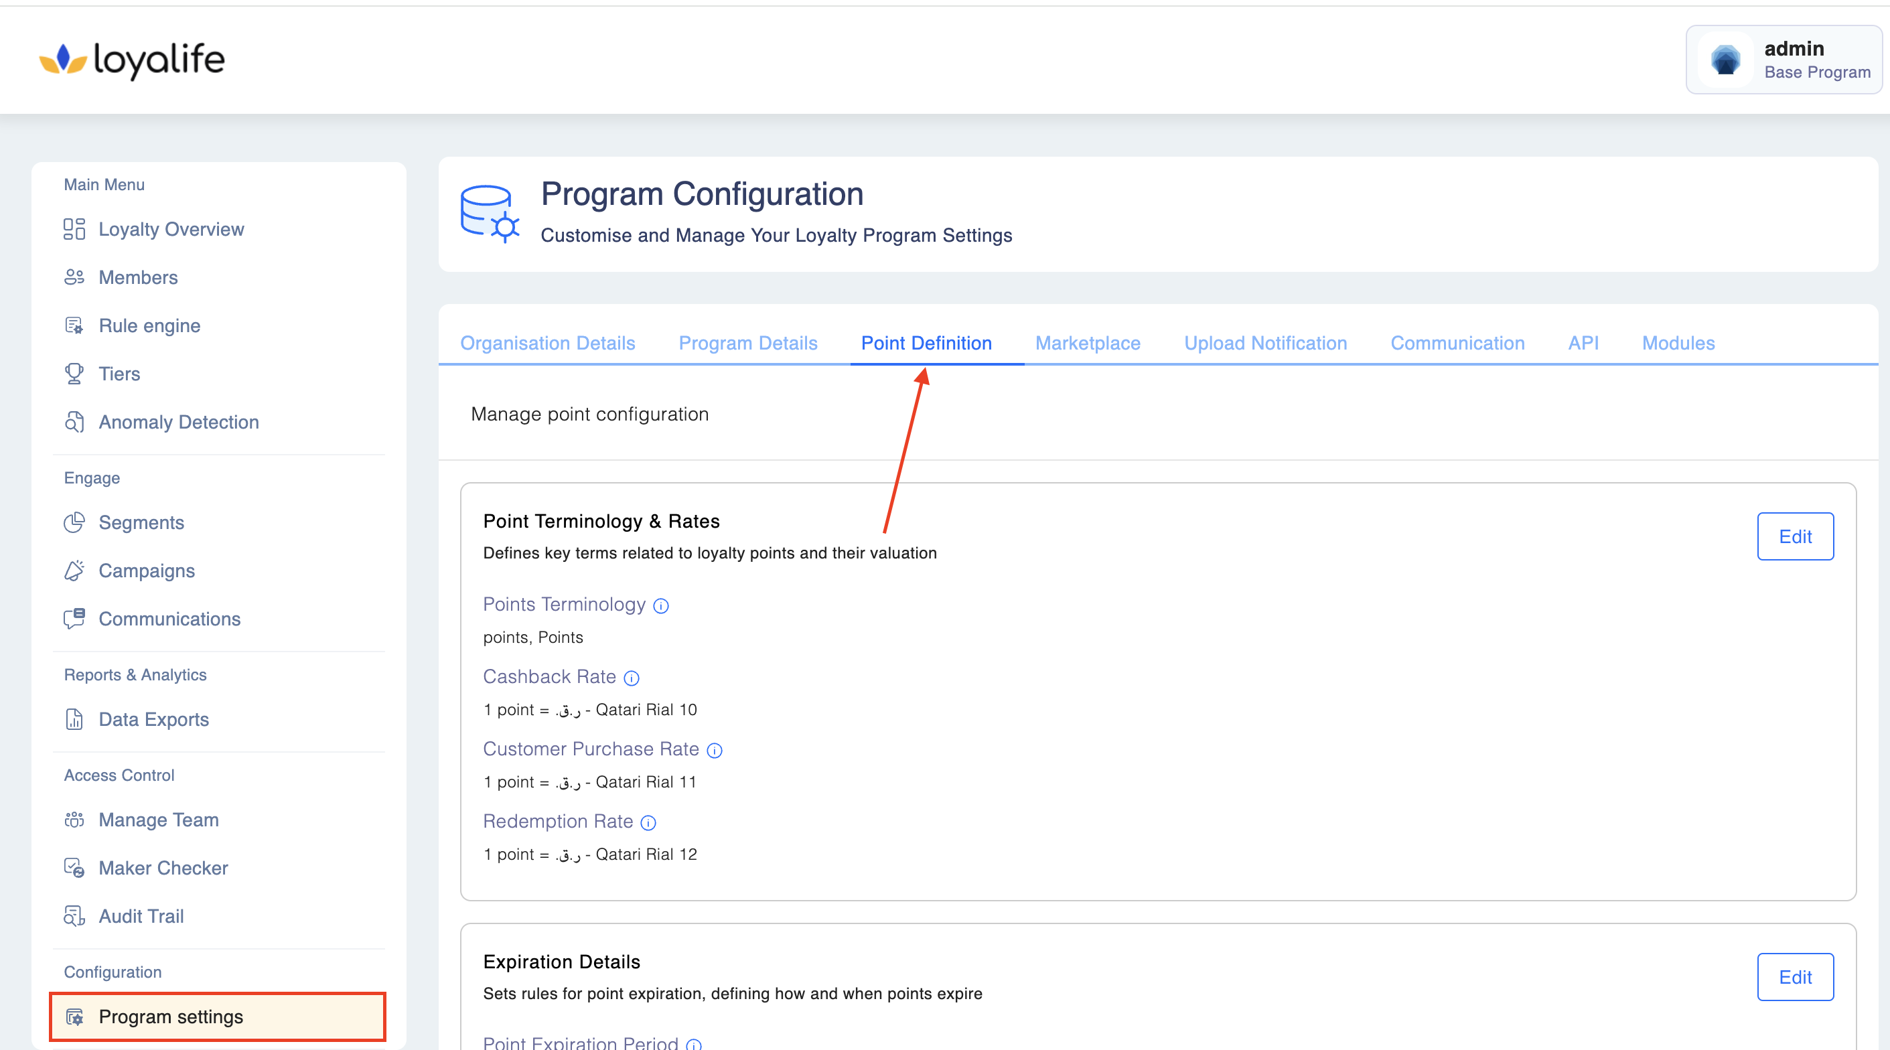1890x1050 pixels.
Task: Open the admin Base Program account menu
Action: [1783, 60]
